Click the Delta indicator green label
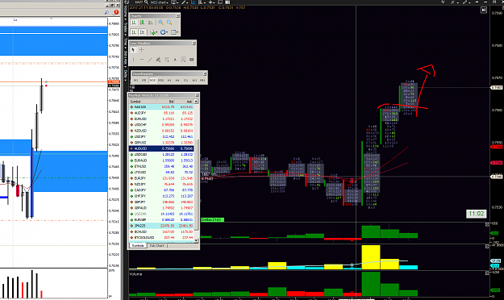This screenshot has width=504, height=300. pos(212,219)
